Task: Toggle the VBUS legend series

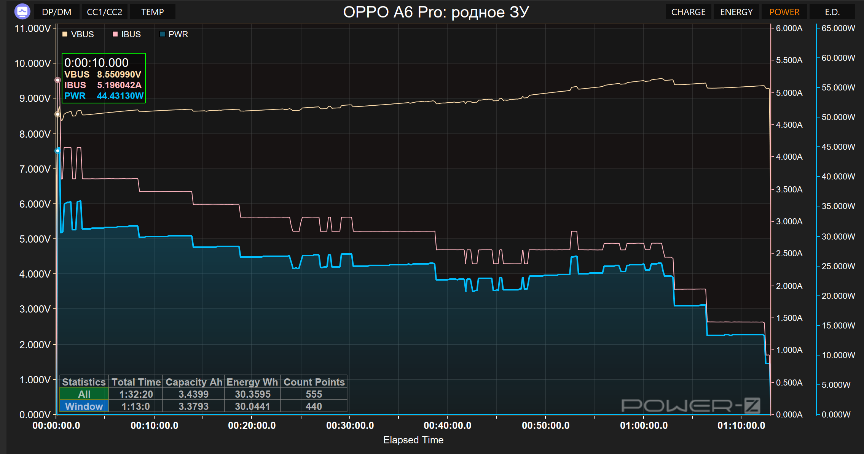Action: (x=82, y=34)
